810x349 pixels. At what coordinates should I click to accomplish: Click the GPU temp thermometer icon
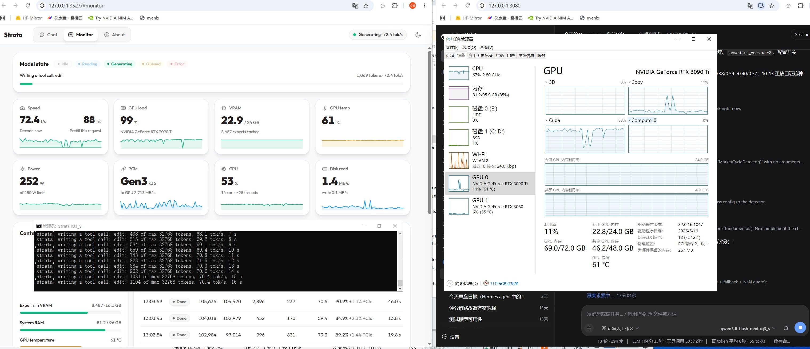tap(324, 108)
